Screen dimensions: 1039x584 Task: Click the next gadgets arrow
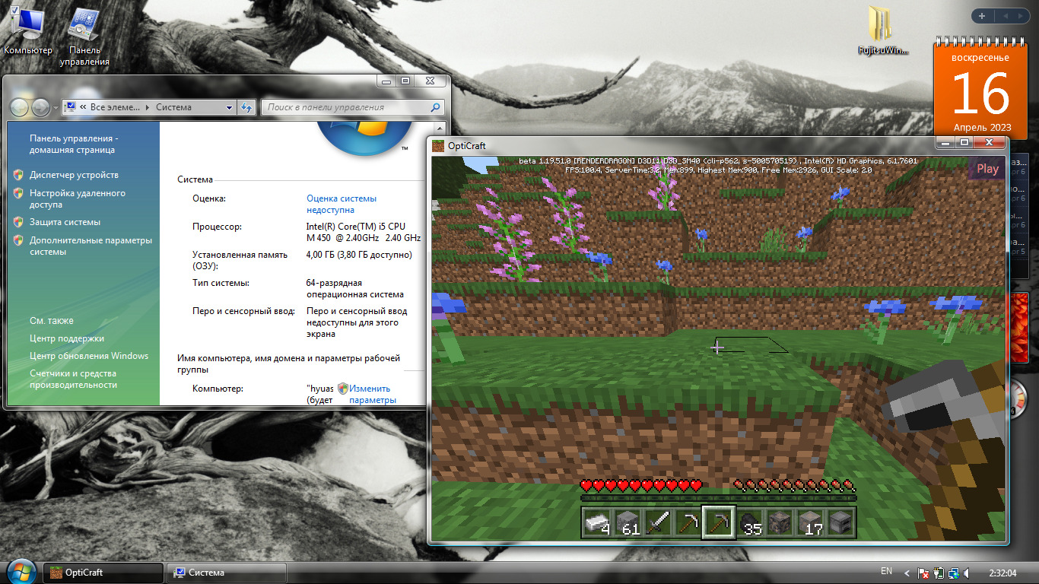point(1020,16)
